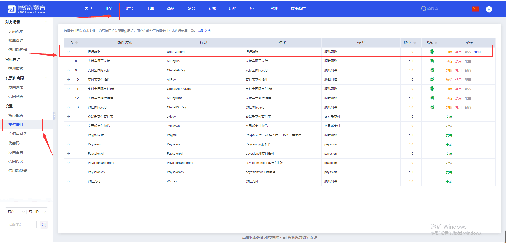Open 优惠码 in sidebar

pyautogui.click(x=14, y=143)
